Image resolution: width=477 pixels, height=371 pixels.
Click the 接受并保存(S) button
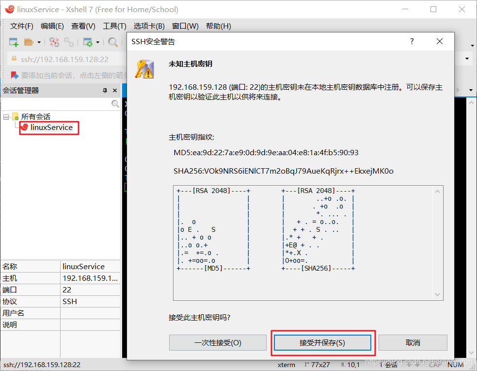pyautogui.click(x=322, y=343)
